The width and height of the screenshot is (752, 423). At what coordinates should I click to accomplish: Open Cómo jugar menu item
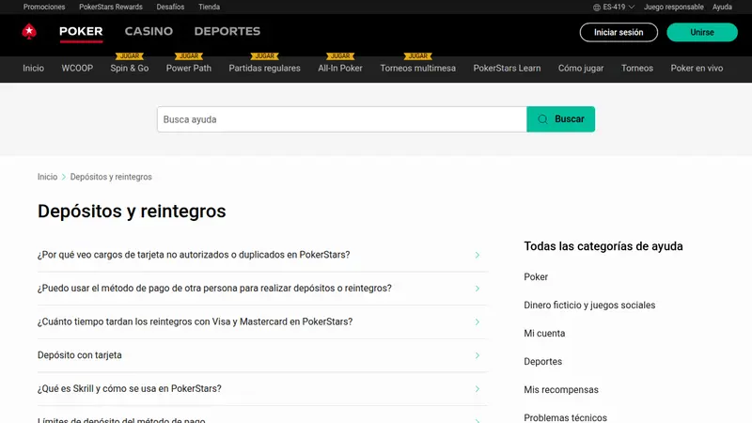coord(581,68)
